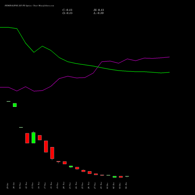Click the 12 Nov date label

(x=26, y=186)
